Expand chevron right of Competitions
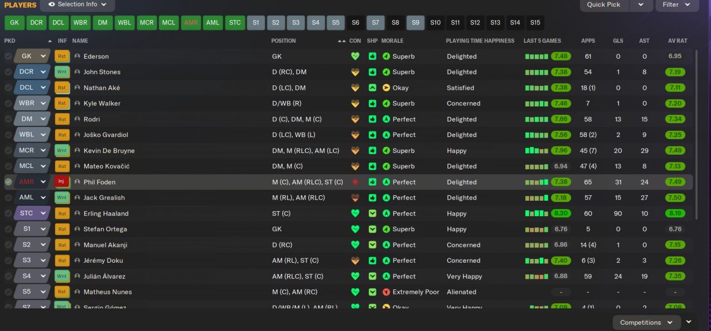The width and height of the screenshot is (711, 331). pyautogui.click(x=689, y=322)
